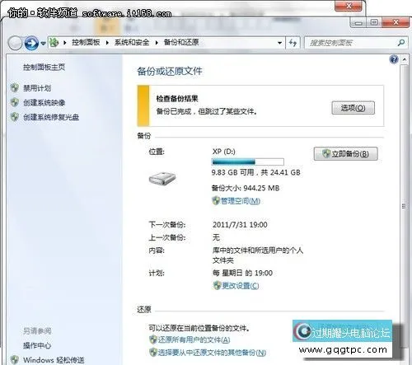Open 管理空间(M) link
The image size is (412, 365).
[241, 201]
